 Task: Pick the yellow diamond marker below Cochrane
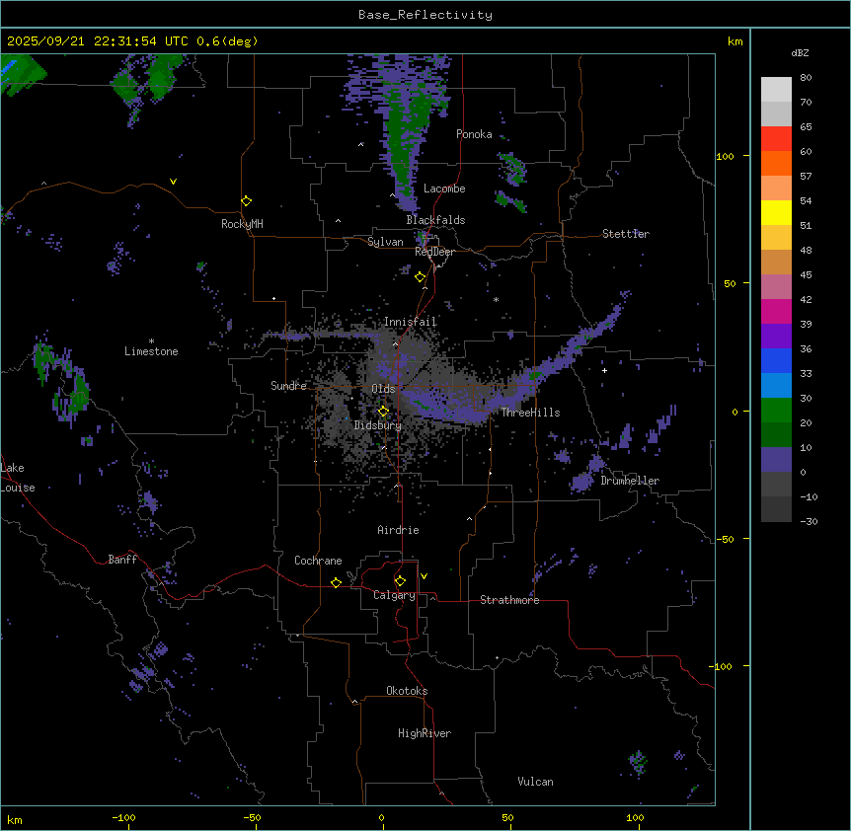336,582
